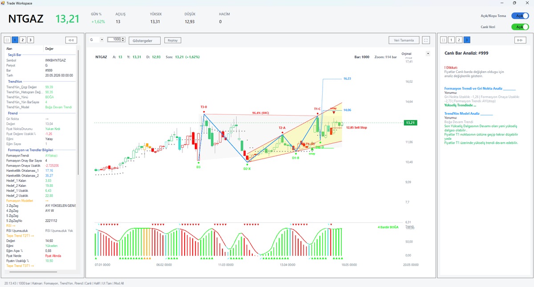Click the current price tag 13,21

pos(410,123)
